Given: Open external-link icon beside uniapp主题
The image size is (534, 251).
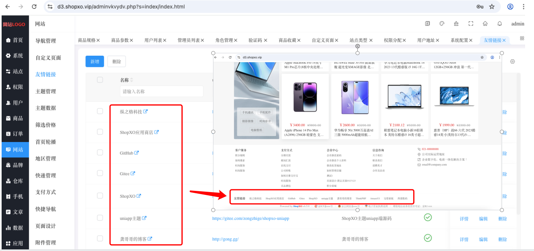Looking at the screenshot, I should [x=144, y=218].
